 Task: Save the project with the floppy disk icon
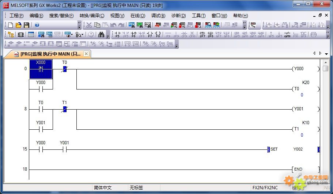click(26, 25)
